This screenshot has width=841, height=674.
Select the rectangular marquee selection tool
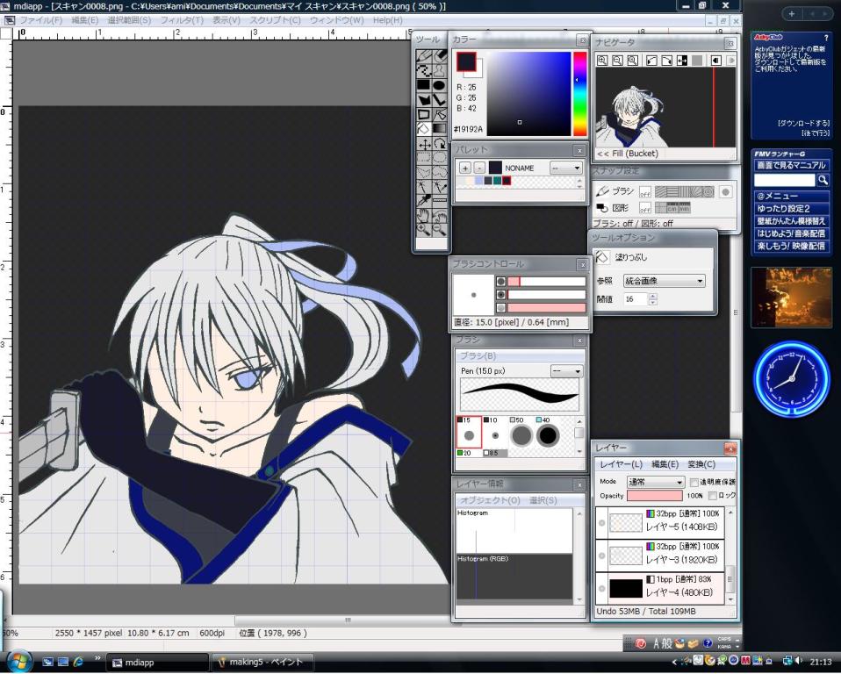click(x=424, y=158)
